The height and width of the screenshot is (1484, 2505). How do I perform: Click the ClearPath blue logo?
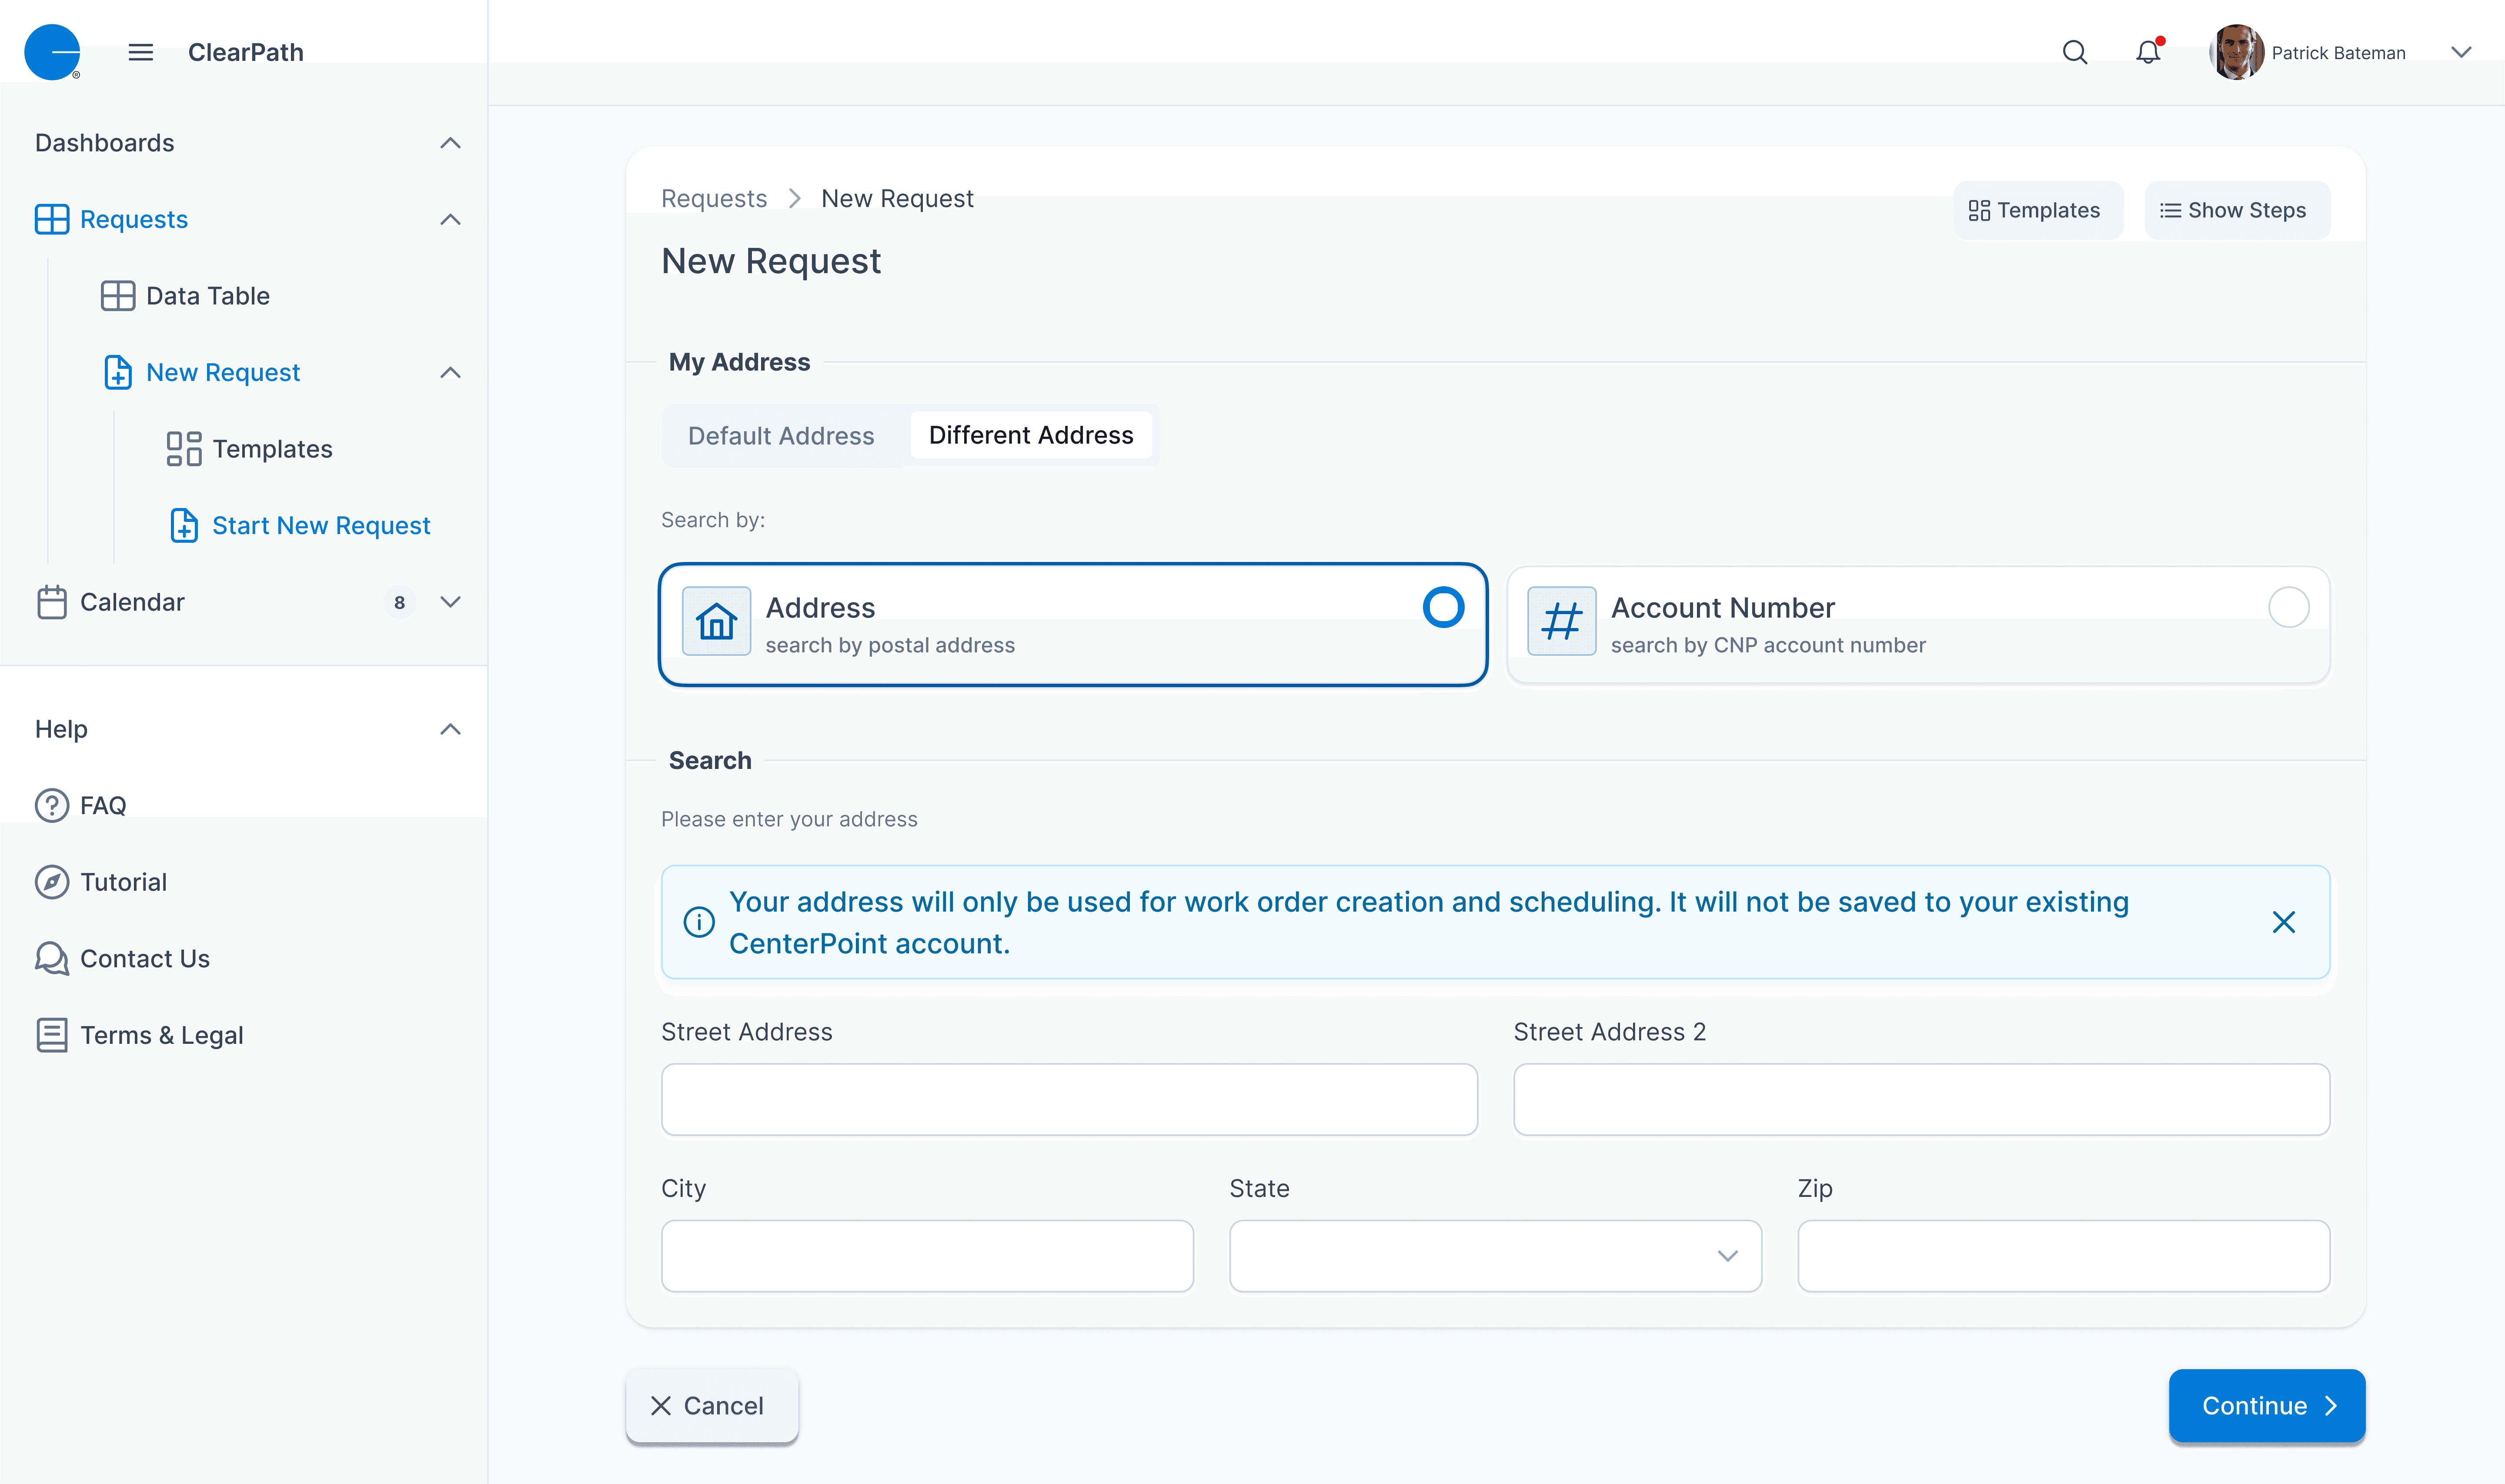[52, 52]
